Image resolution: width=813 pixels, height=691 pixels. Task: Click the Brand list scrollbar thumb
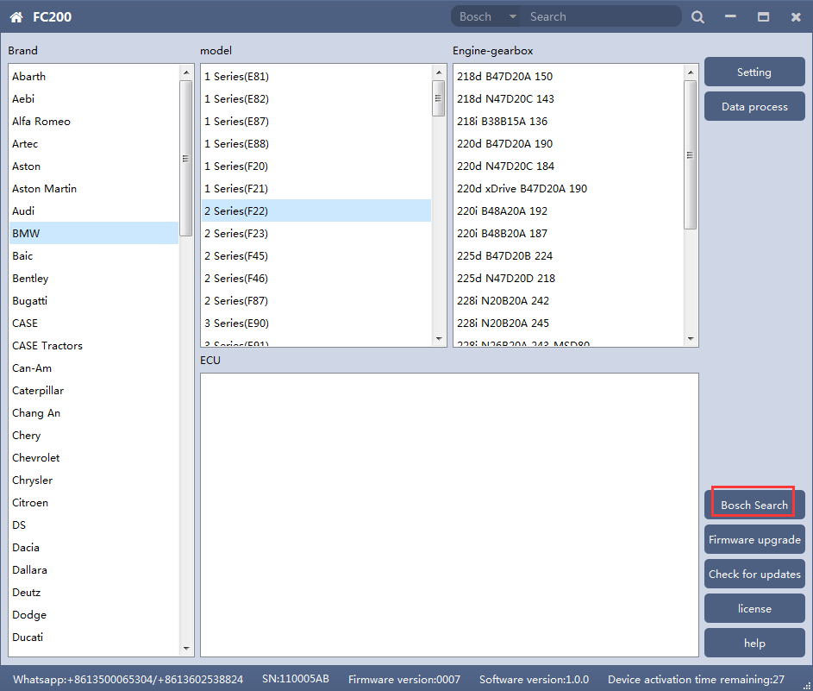[185, 158]
